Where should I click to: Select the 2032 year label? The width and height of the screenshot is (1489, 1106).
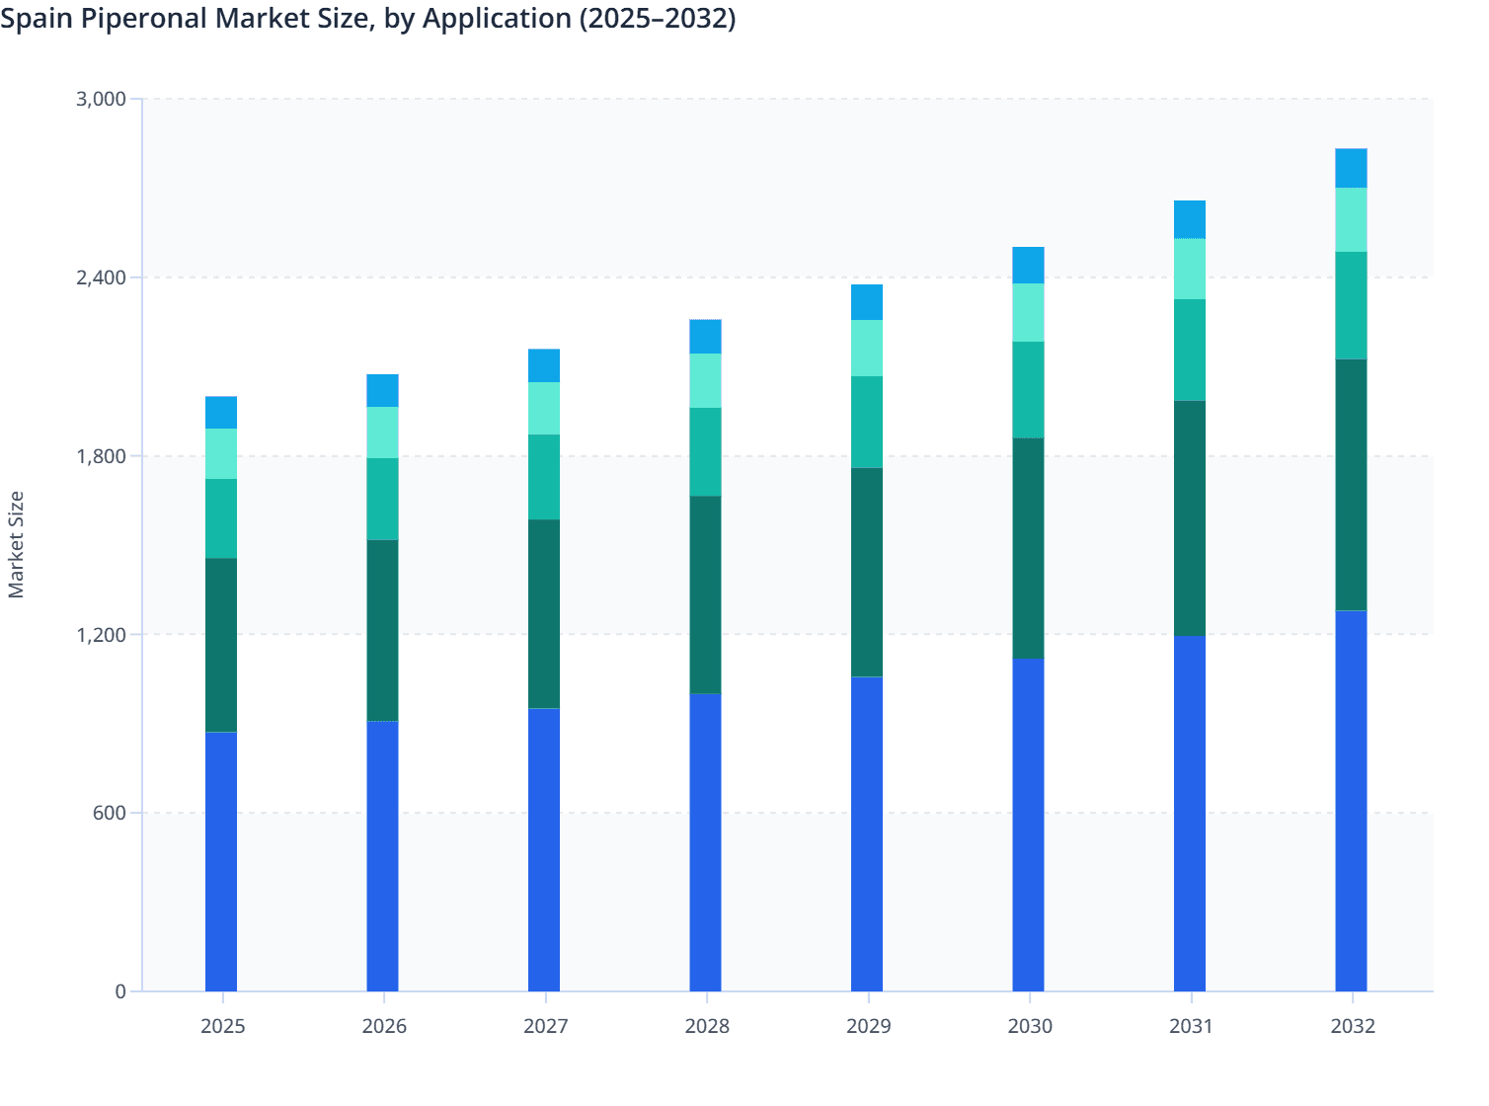(1353, 1027)
